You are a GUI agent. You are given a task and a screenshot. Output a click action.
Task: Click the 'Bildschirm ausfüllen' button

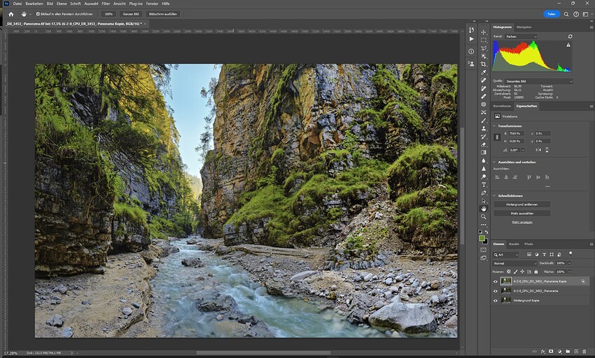point(163,14)
